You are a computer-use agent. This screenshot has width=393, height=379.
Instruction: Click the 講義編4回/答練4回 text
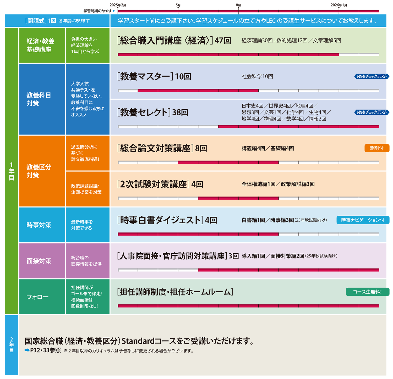(268, 148)
